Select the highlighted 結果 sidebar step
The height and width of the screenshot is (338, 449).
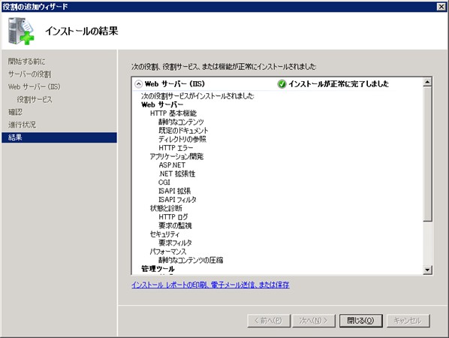[59, 137]
